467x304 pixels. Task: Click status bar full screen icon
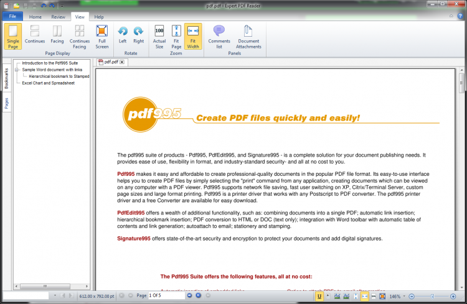point(382,297)
